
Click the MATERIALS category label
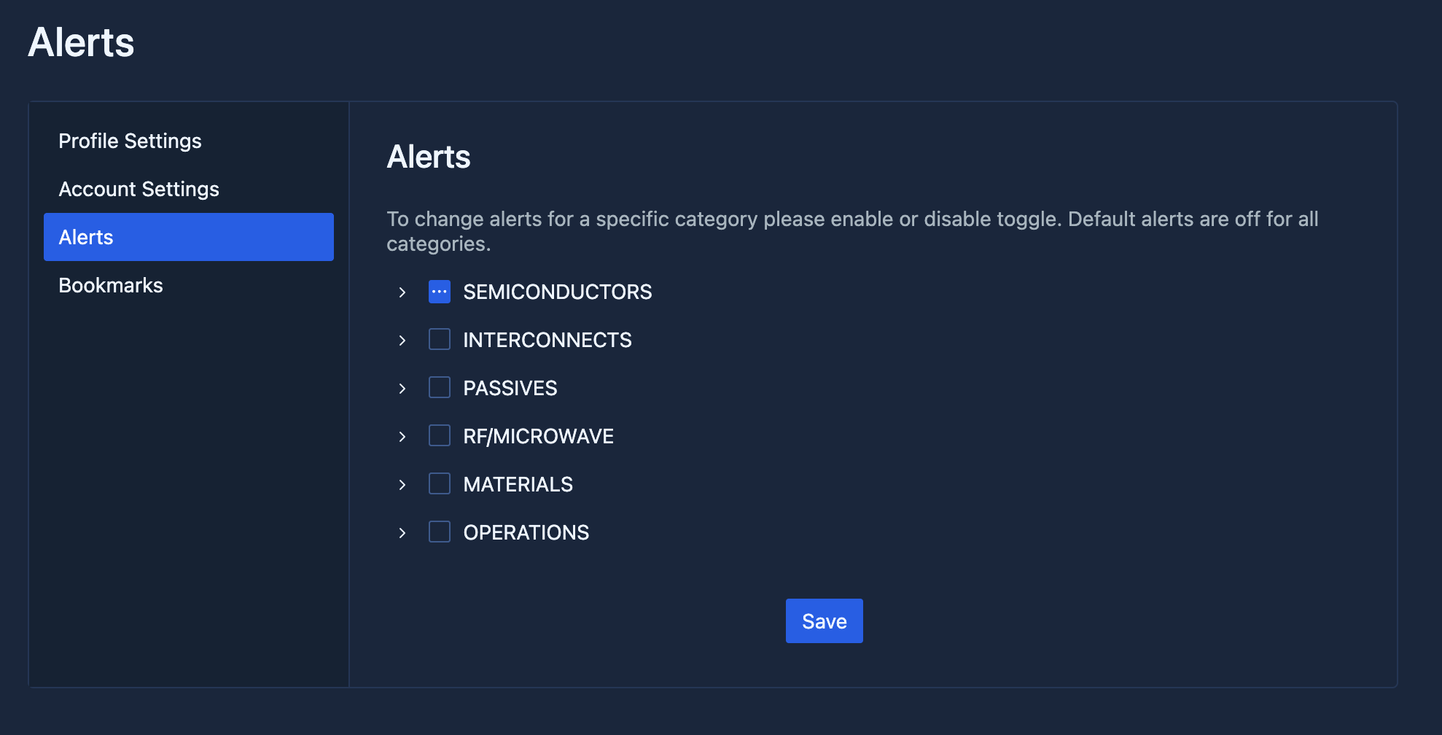click(x=518, y=484)
